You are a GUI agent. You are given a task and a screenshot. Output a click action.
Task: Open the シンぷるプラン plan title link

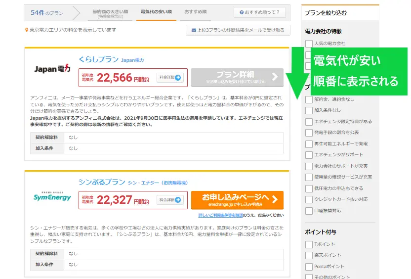click(101, 183)
